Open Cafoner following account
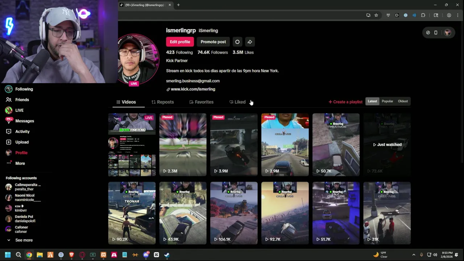The width and height of the screenshot is (464, 261). (17, 229)
